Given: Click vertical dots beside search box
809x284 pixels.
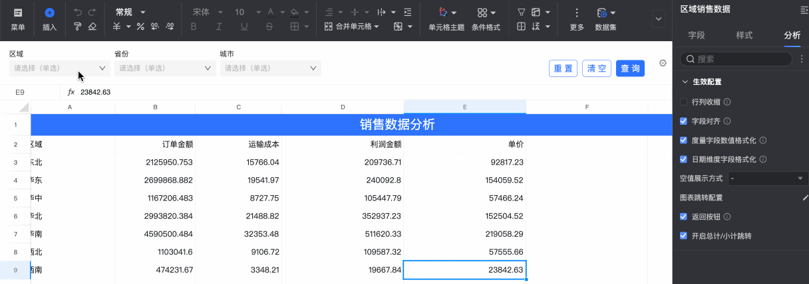Looking at the screenshot, I should click(801, 59).
